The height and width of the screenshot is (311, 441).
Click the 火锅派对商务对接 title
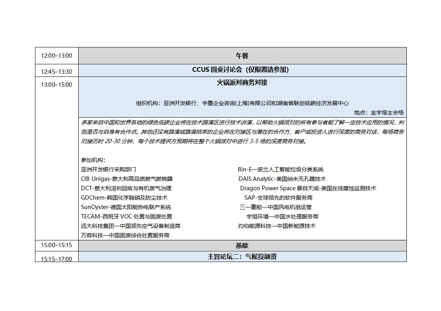pyautogui.click(x=242, y=82)
